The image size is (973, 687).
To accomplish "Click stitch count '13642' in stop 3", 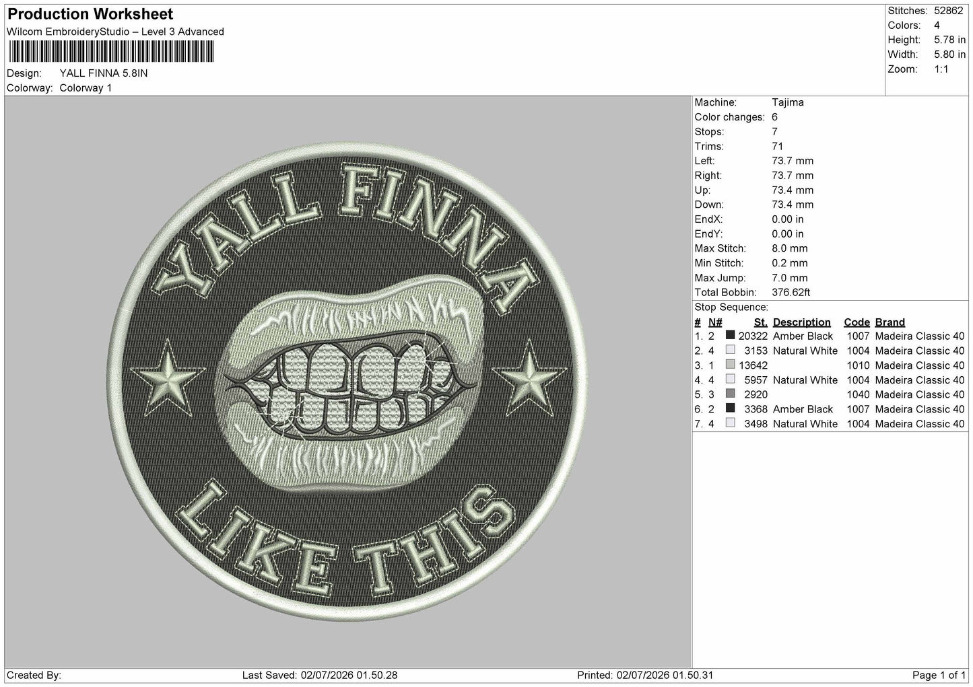I will click(753, 365).
